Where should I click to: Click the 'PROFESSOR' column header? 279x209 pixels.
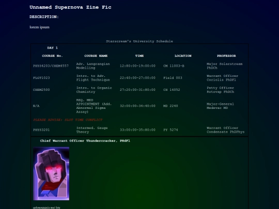[x=226, y=56]
